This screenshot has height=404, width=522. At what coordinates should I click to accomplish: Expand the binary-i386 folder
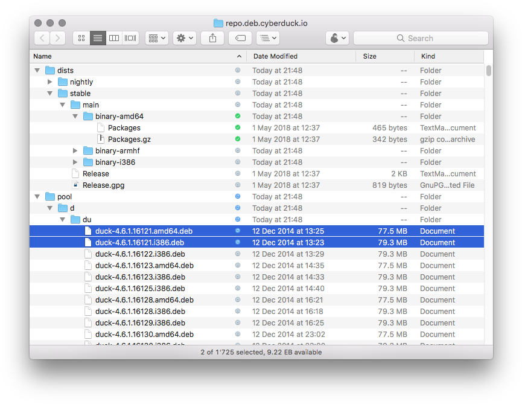point(75,162)
